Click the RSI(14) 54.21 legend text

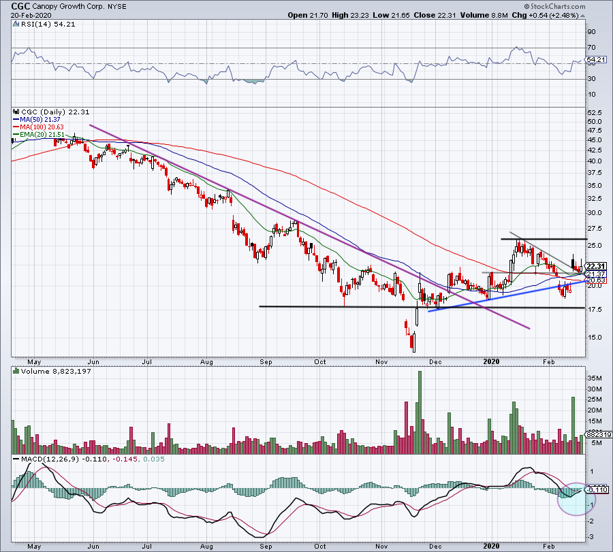click(48, 25)
